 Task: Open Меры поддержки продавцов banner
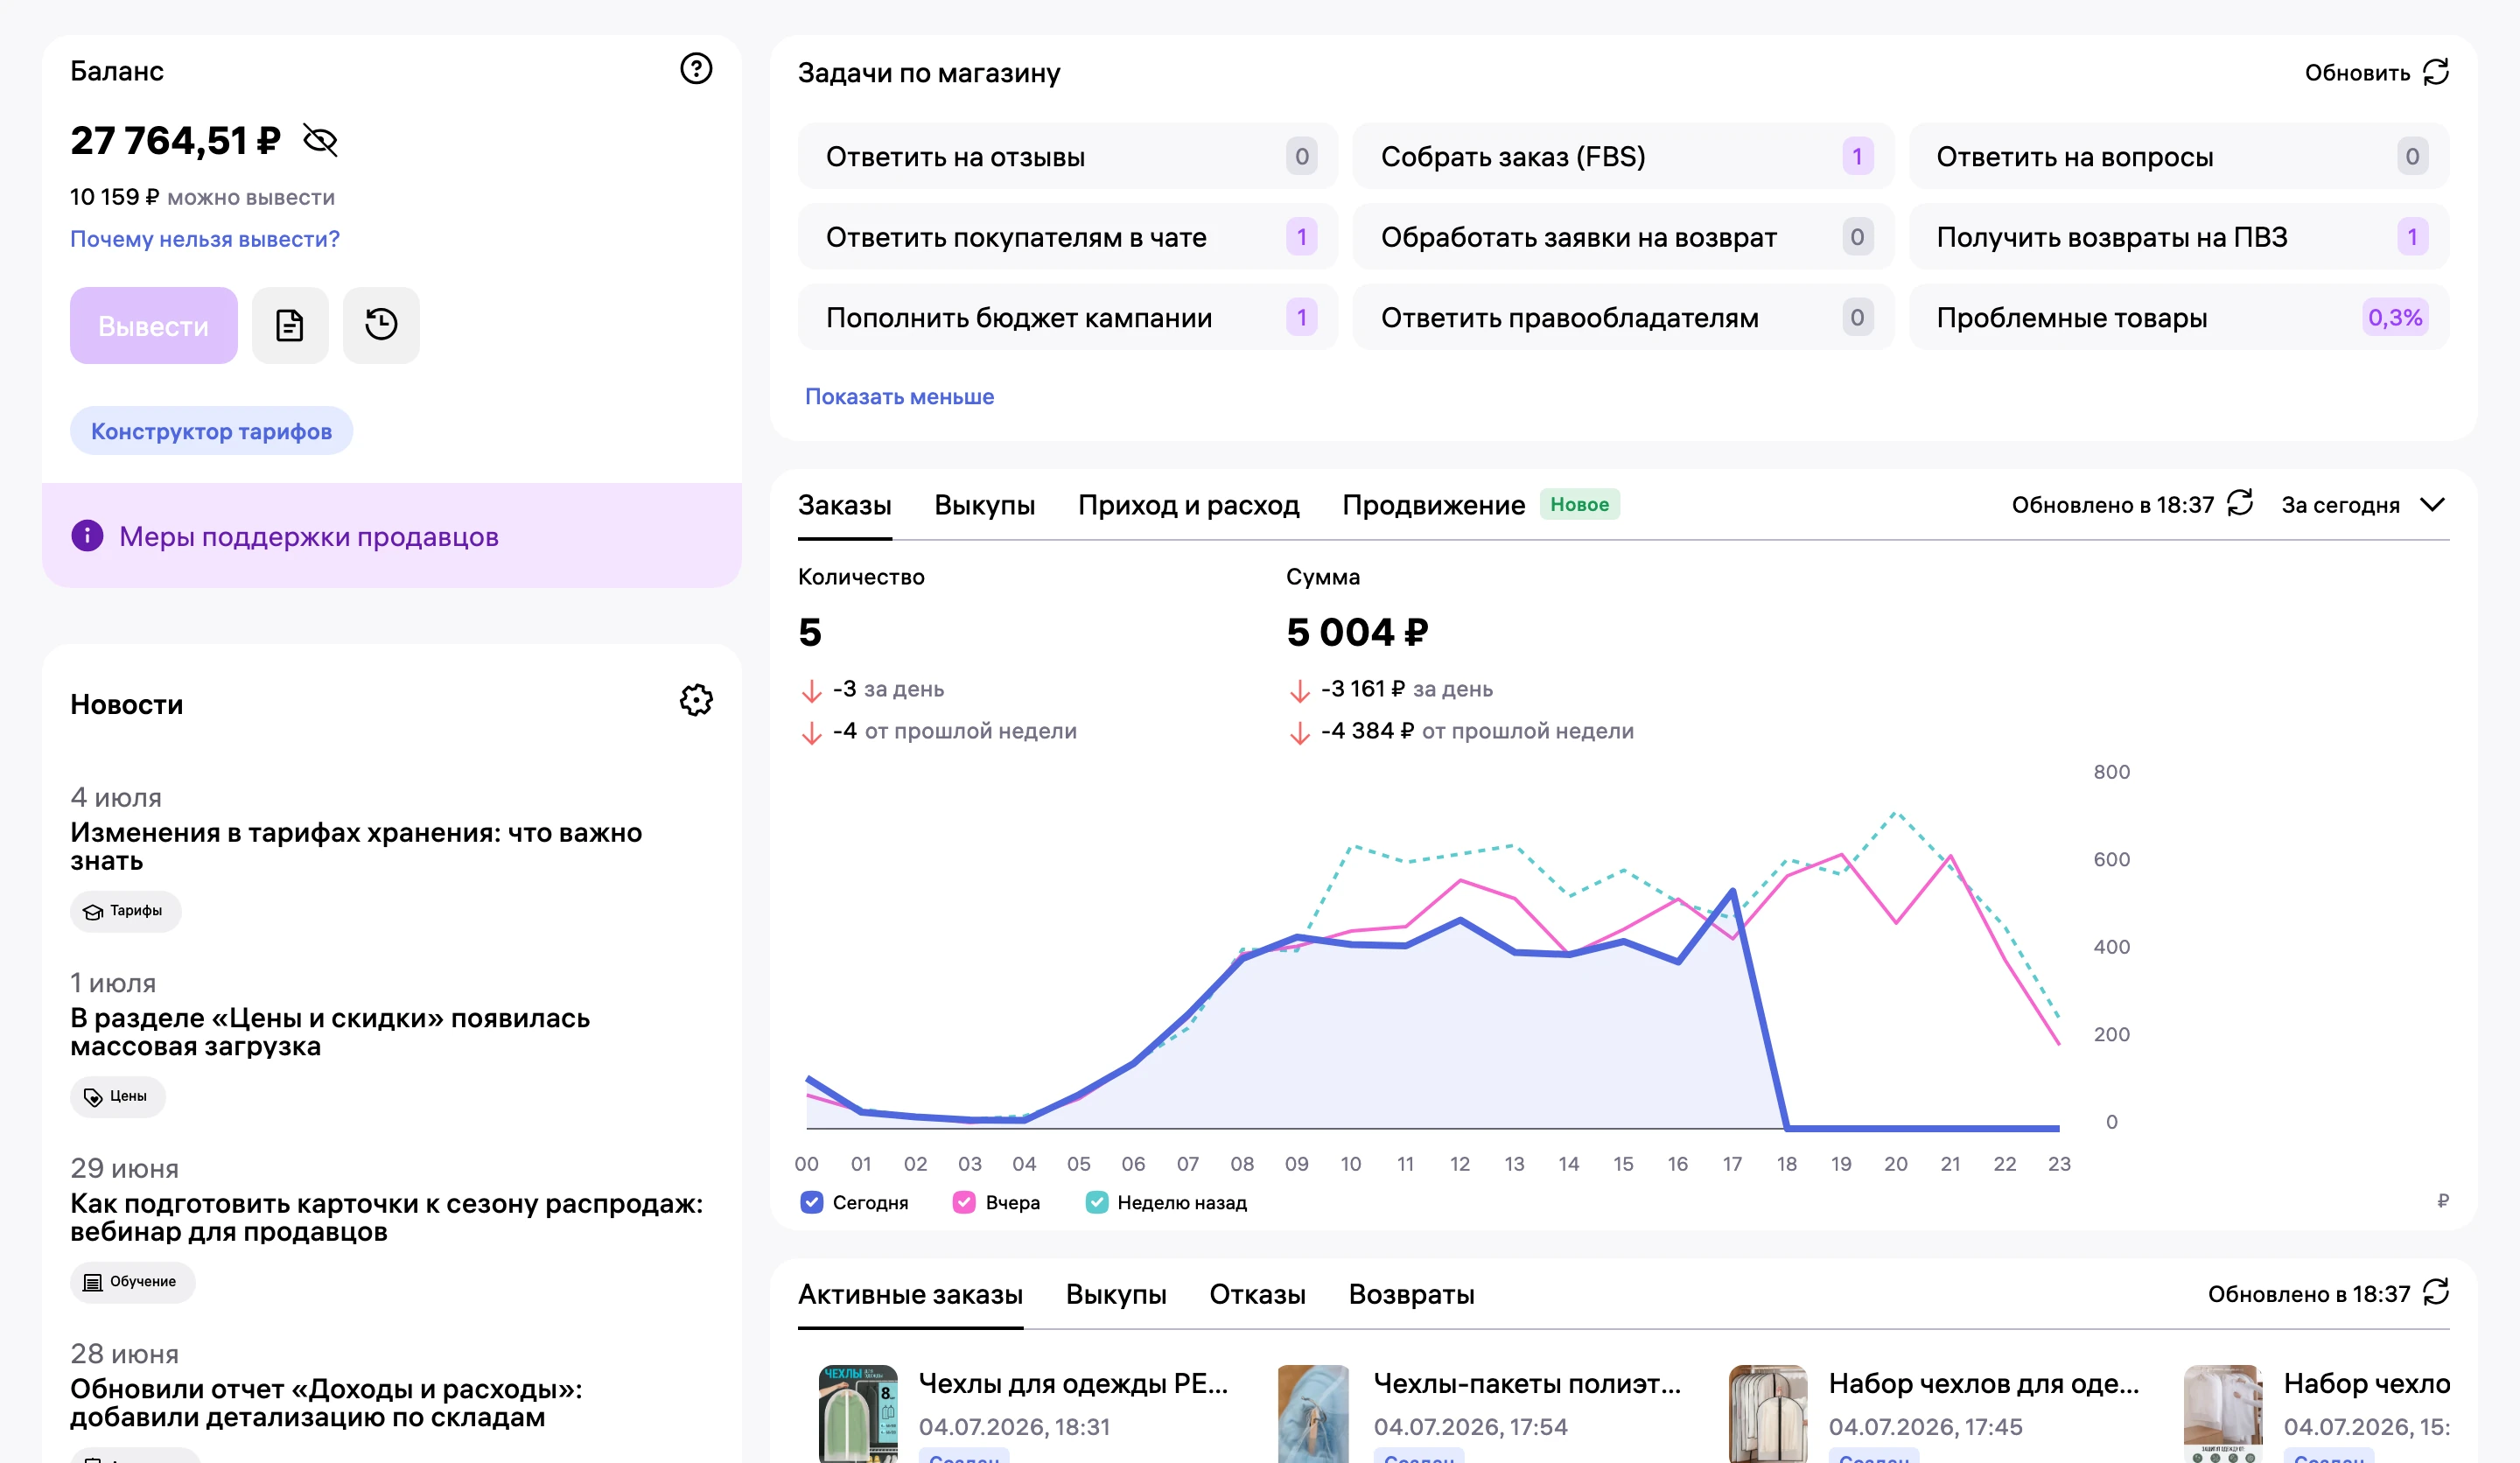391,536
